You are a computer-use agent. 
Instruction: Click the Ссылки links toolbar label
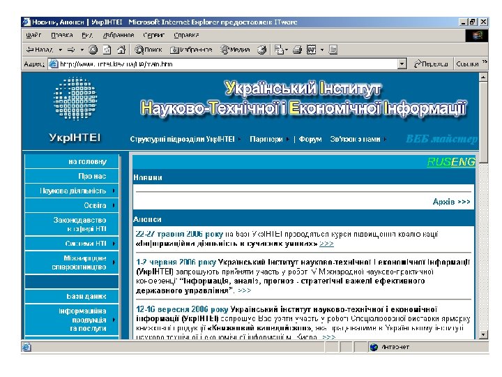pyautogui.click(x=467, y=64)
